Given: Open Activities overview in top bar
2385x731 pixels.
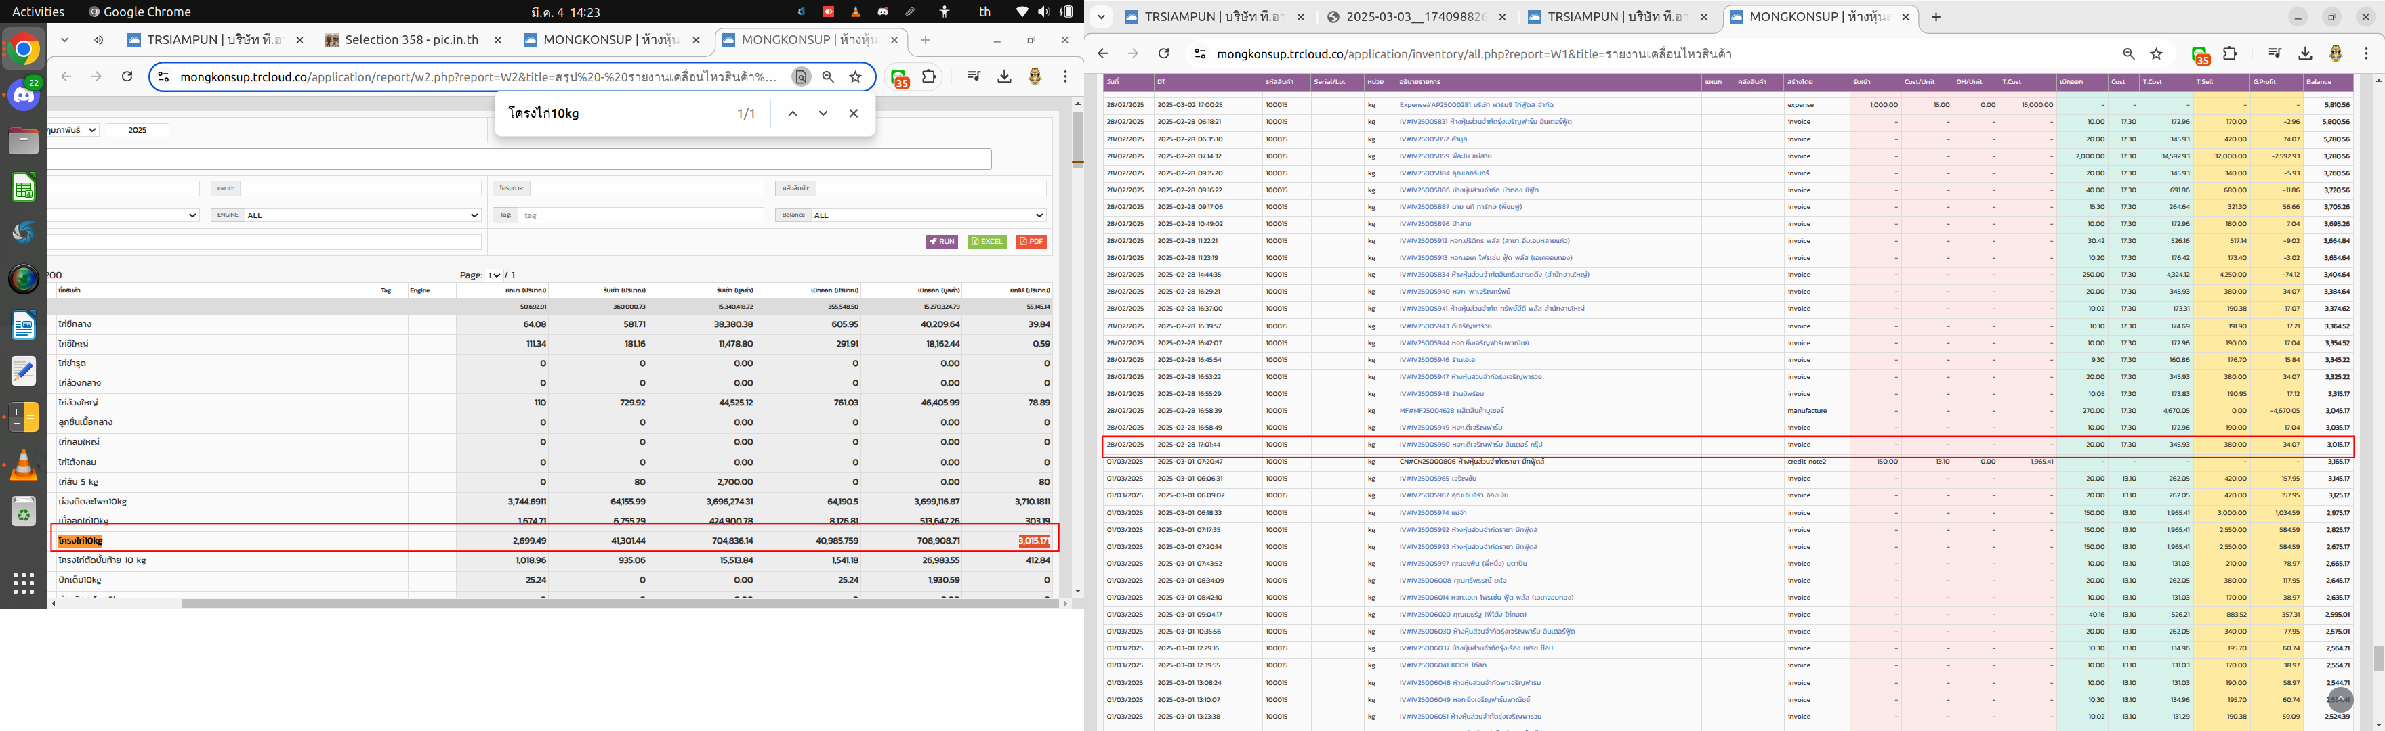Looking at the screenshot, I should tap(38, 12).
